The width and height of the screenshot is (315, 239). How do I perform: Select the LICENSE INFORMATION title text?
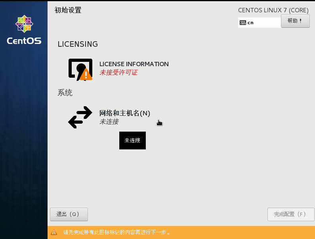click(134, 64)
